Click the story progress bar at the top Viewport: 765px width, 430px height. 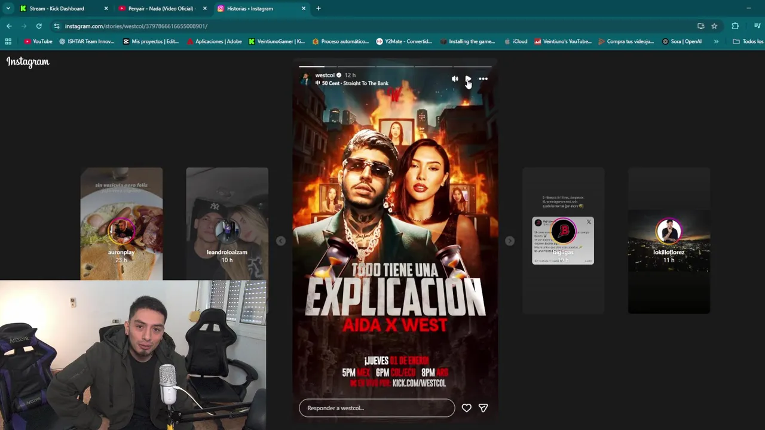(x=395, y=66)
